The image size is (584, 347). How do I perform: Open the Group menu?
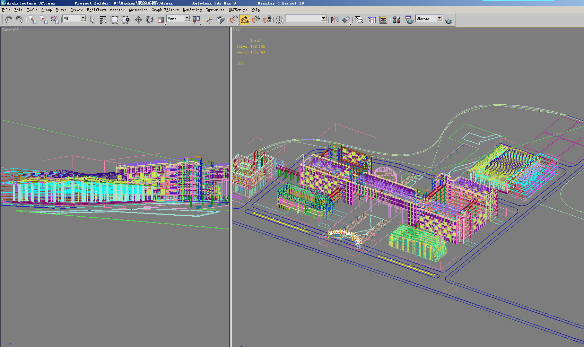pyautogui.click(x=46, y=10)
